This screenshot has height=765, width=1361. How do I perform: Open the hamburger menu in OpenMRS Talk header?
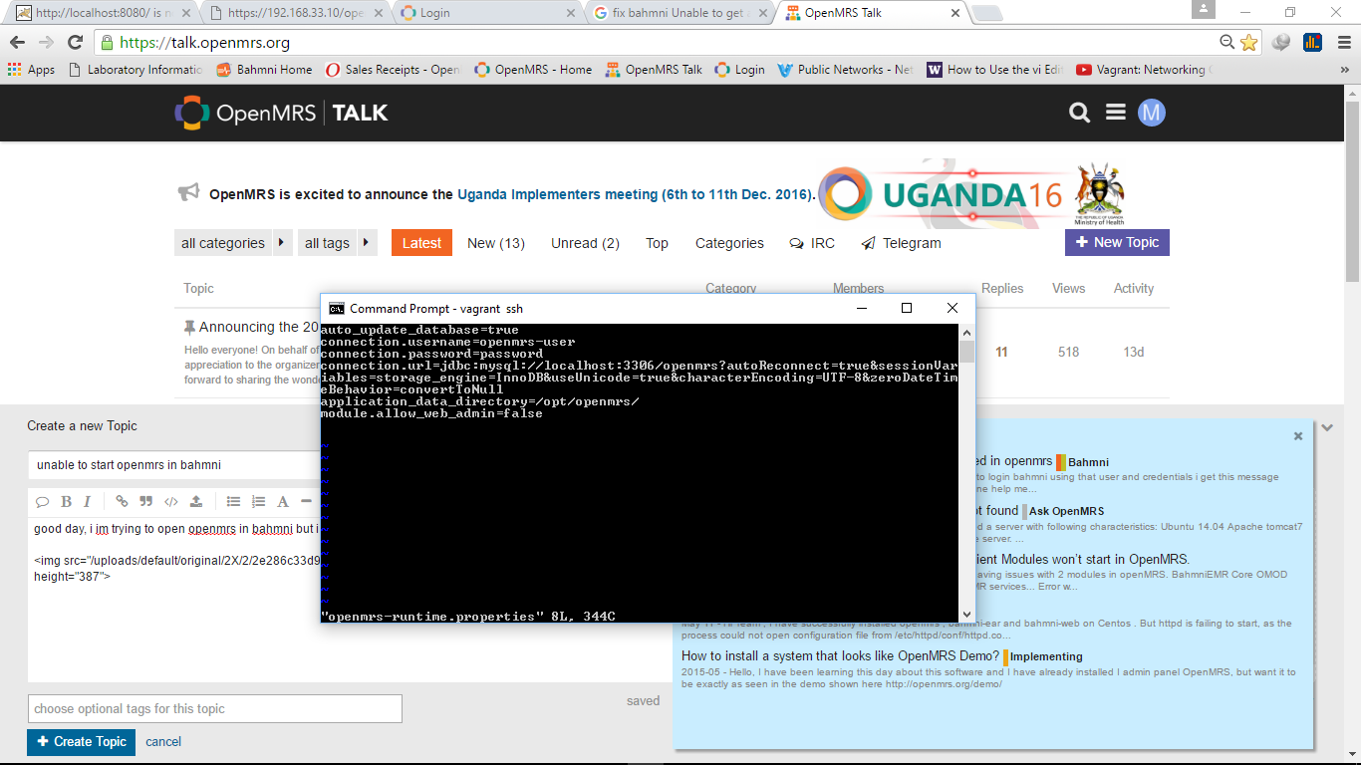pyautogui.click(x=1116, y=113)
